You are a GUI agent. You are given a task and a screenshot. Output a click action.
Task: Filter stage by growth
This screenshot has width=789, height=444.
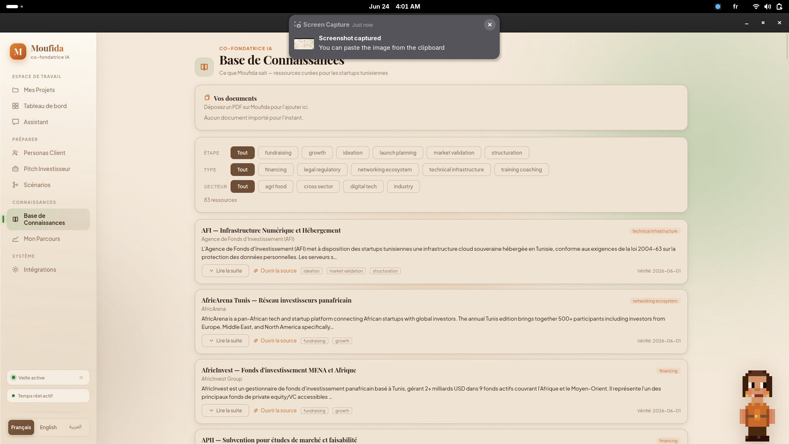click(x=317, y=153)
